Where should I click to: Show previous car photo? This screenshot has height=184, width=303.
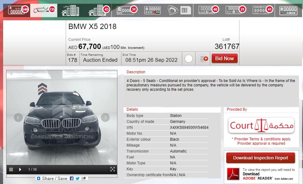pyautogui.click(x=18, y=117)
